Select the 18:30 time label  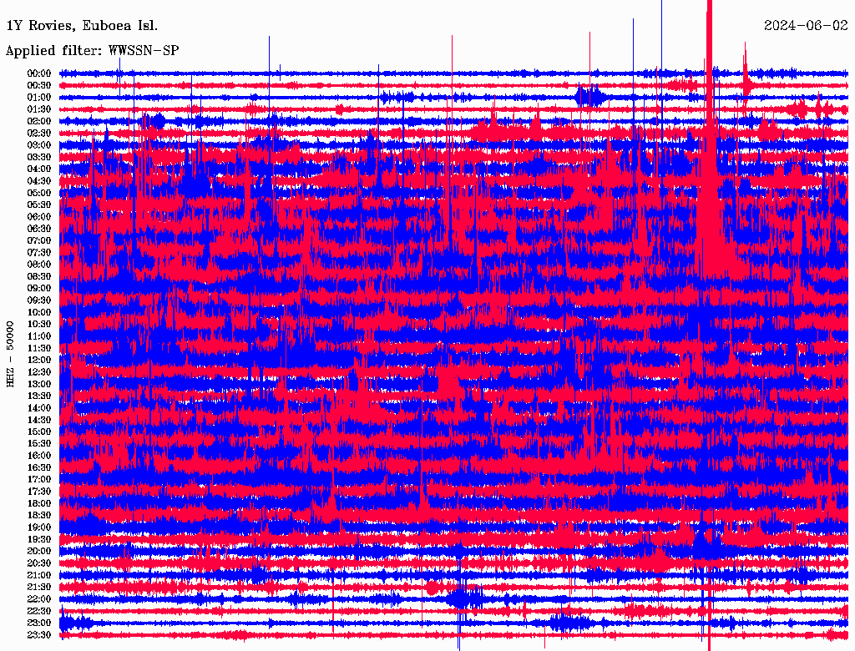39,515
